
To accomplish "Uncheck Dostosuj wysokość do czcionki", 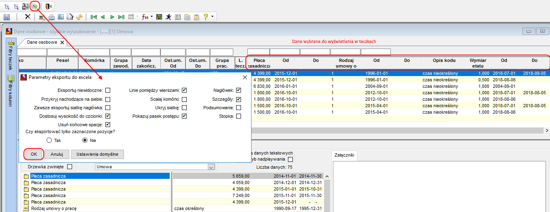I will pos(108,117).
